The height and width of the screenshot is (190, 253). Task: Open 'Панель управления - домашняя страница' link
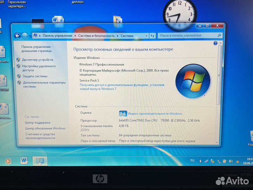37,49
